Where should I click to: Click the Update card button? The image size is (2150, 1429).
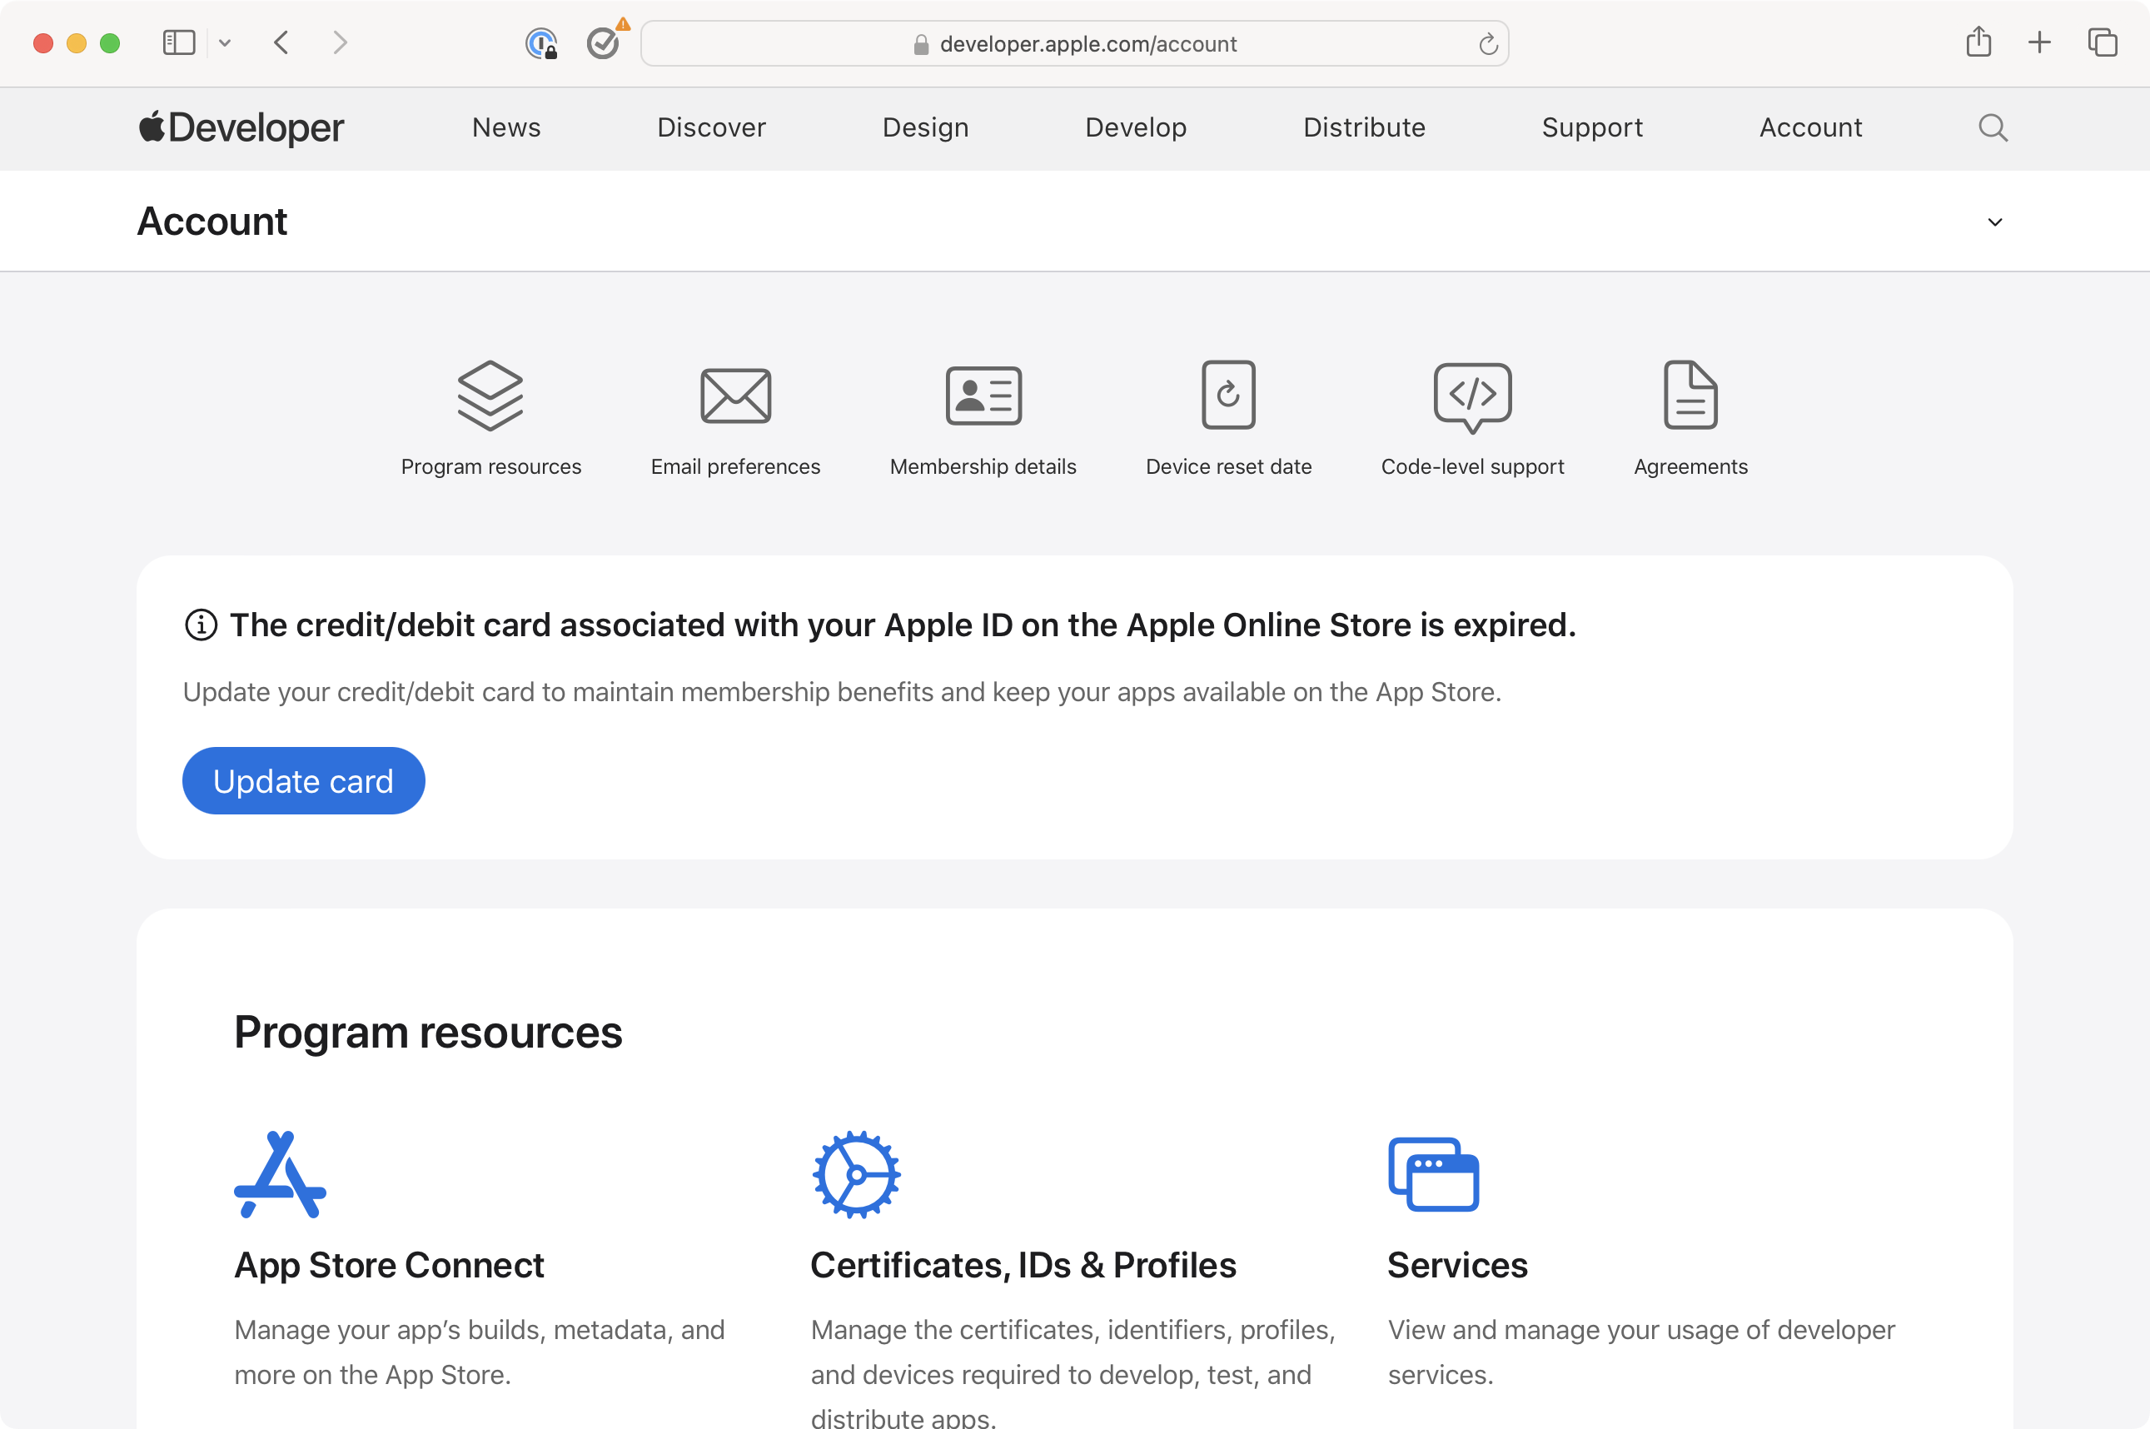[x=303, y=781]
